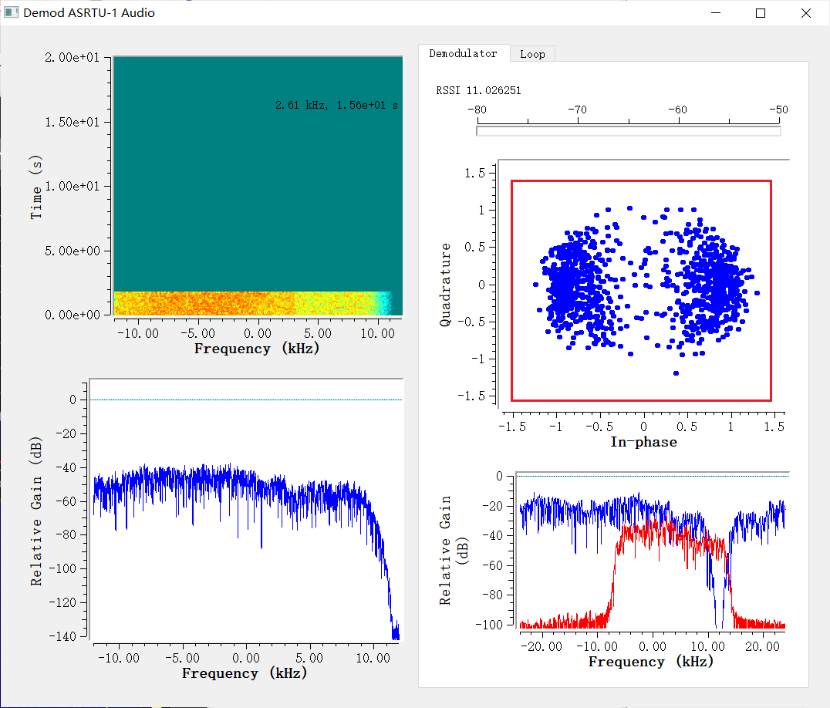The width and height of the screenshot is (830, 708).
Task: Click the Quadrature axis label
Action: click(x=445, y=285)
